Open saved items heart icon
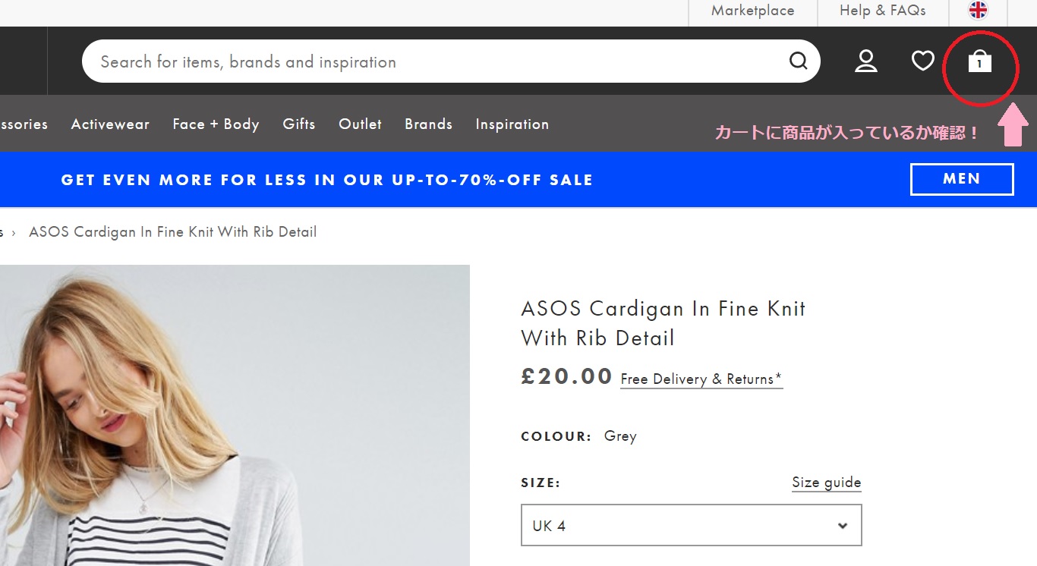This screenshot has height=566, width=1037. click(922, 61)
